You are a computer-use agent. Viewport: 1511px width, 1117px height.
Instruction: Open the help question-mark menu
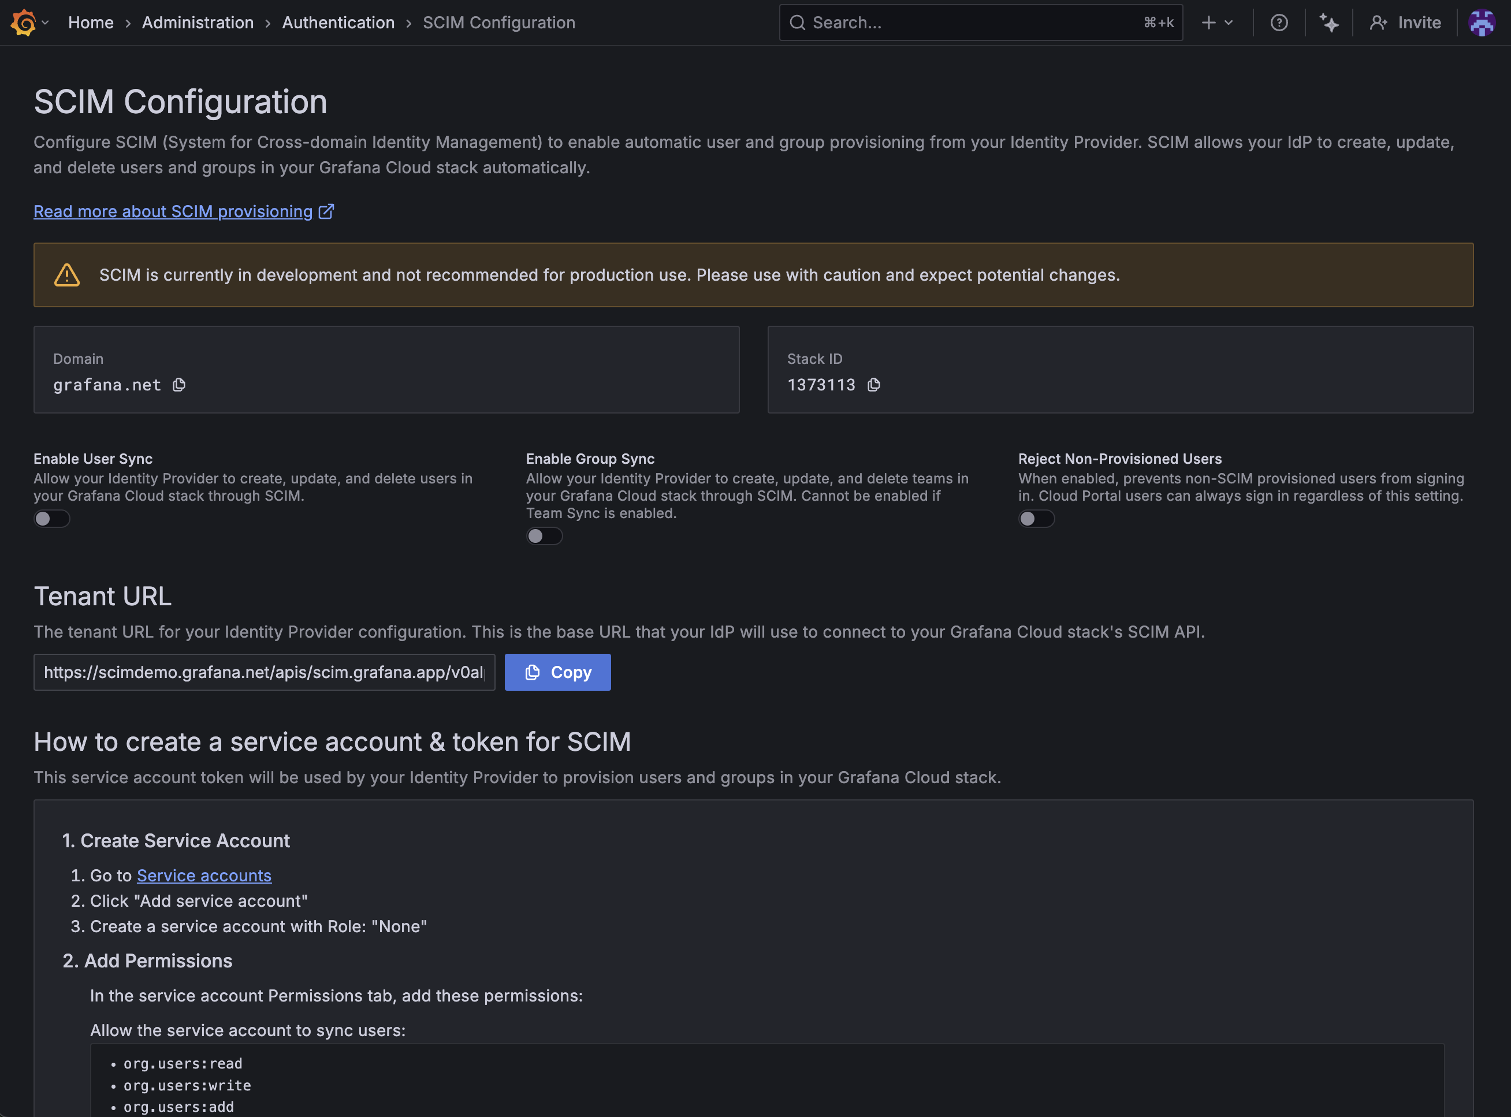tap(1278, 23)
